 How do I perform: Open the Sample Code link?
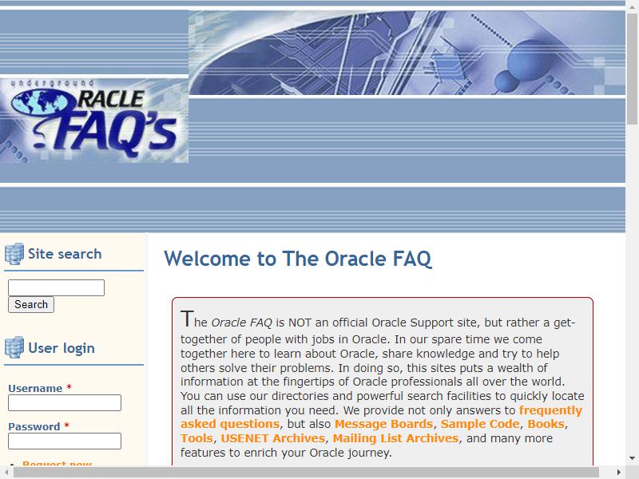480,424
